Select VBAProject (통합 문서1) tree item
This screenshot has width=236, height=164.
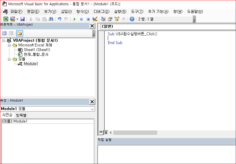[x=35, y=41]
